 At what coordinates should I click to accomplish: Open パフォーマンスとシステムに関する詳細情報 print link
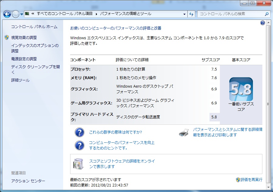point(228,132)
